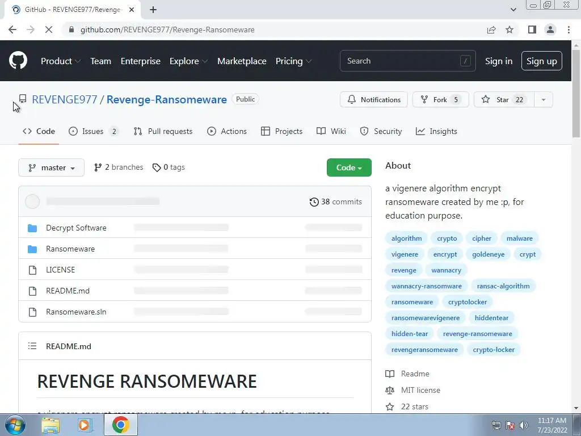This screenshot has height=436, width=581.
Task: Focus the GitHub search field
Action: coord(407,61)
